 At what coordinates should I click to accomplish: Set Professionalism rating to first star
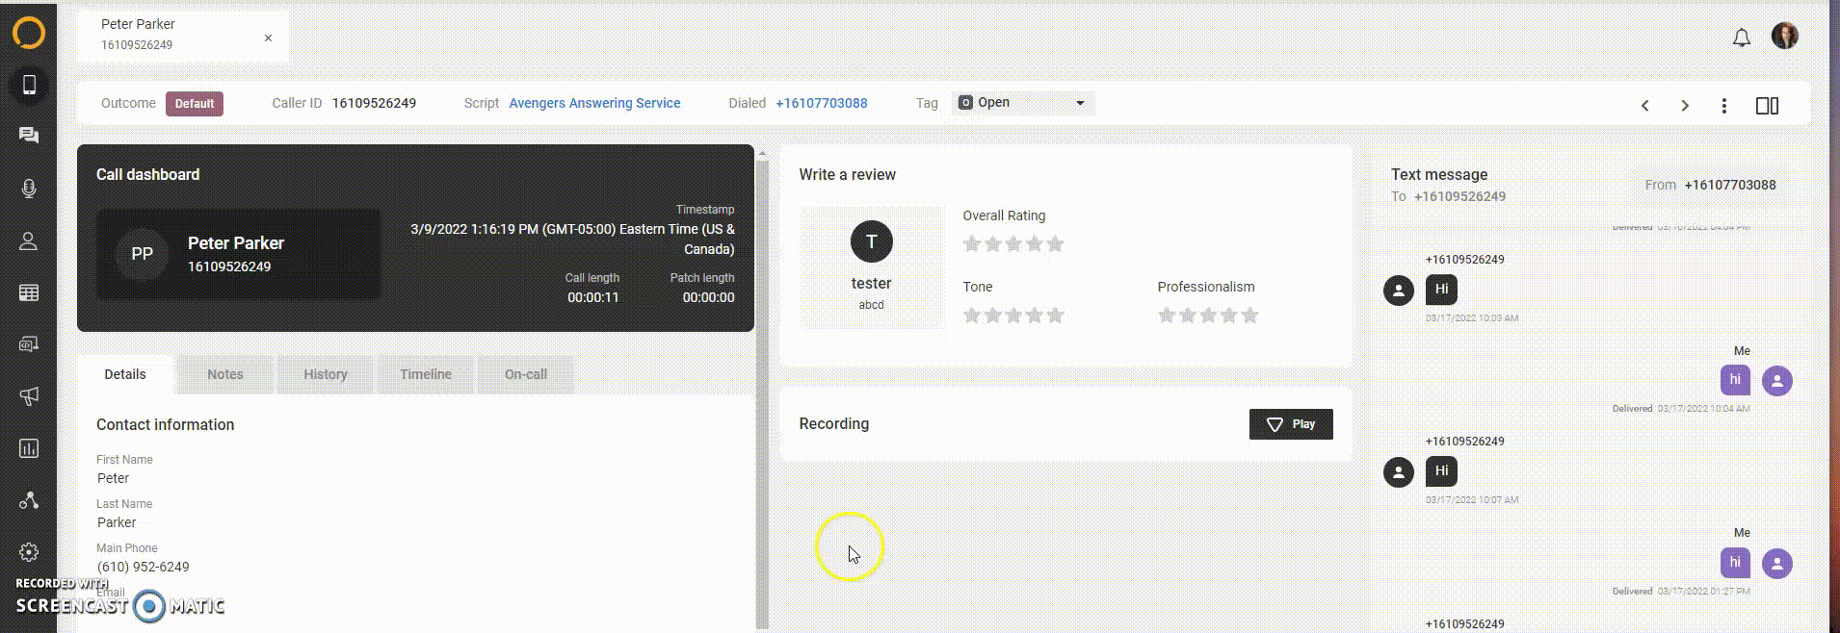tap(1167, 316)
